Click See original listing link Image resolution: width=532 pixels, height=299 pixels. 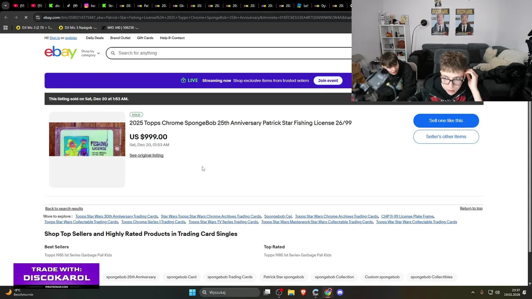[146, 155]
